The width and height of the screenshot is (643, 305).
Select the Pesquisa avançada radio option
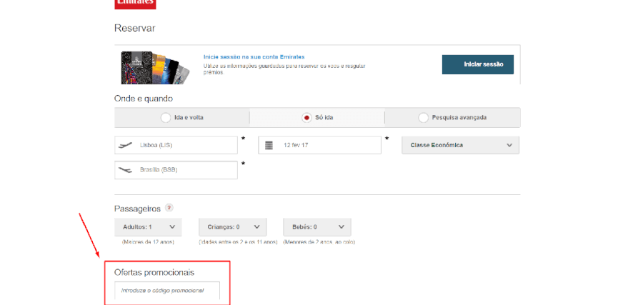coord(423,118)
